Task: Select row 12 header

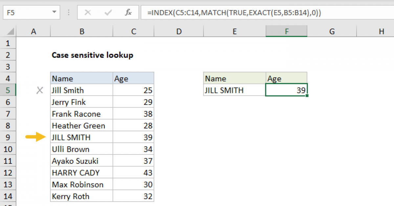Action: pos(8,173)
